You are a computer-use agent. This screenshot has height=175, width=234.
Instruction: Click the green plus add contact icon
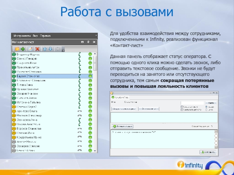click(x=23, y=49)
